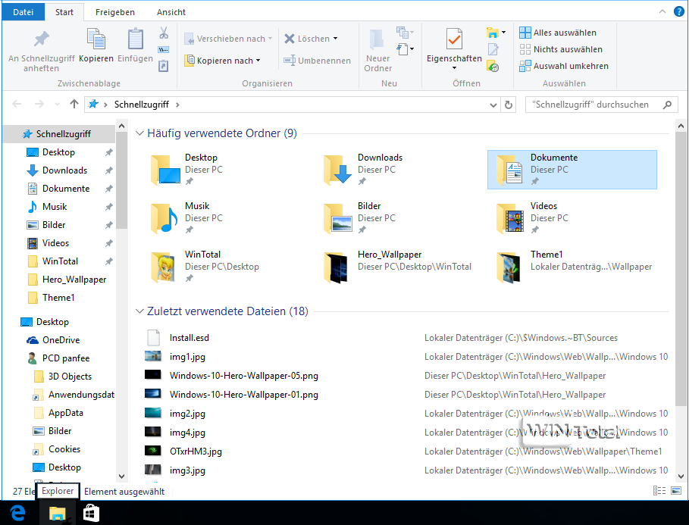The height and width of the screenshot is (525, 689).
Task: Unpin WinTotal via its sidebar pin icon
Action: (x=108, y=261)
